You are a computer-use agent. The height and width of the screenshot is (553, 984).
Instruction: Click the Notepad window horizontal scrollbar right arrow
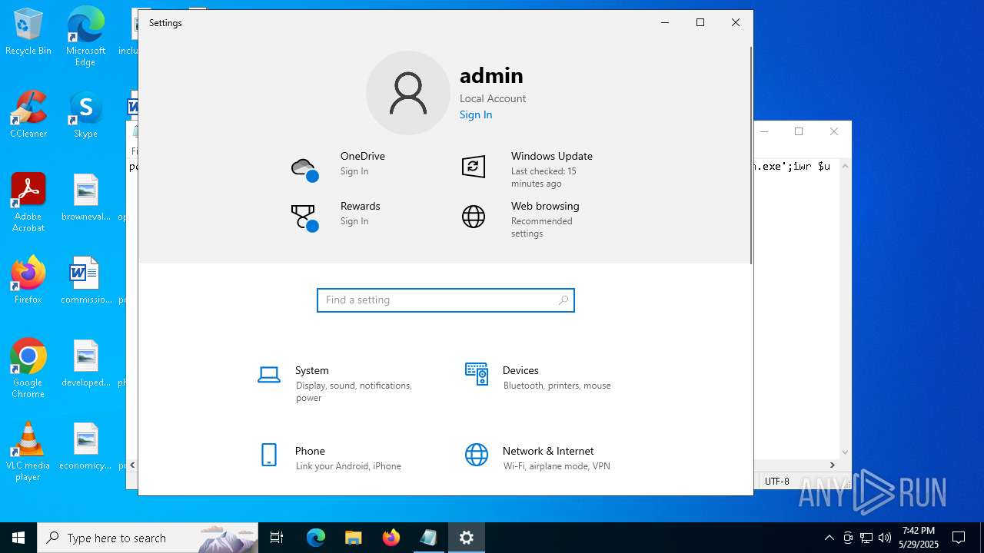[833, 465]
